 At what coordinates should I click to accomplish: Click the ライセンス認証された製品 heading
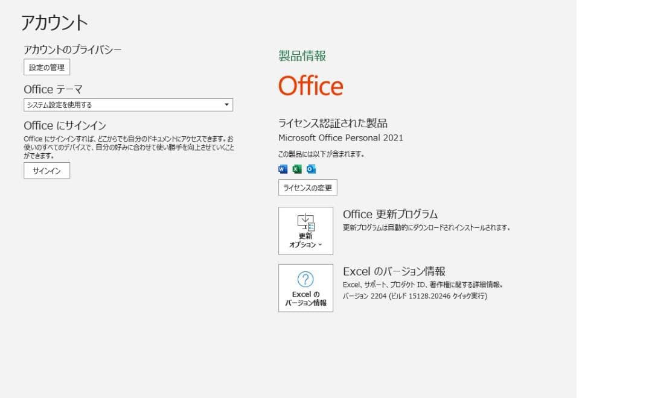click(333, 123)
